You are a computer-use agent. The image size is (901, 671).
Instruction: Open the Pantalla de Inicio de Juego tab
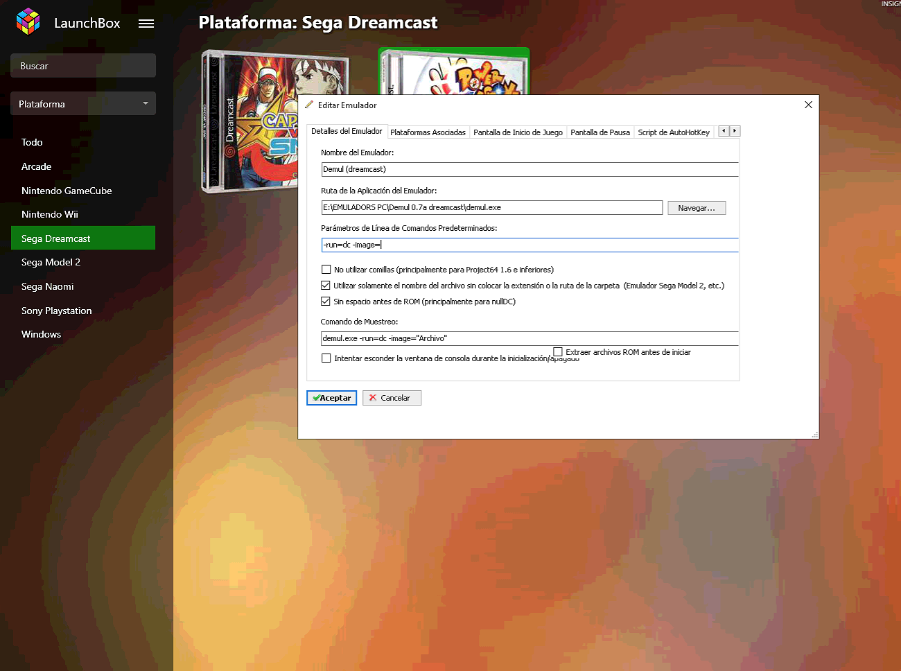(x=518, y=132)
